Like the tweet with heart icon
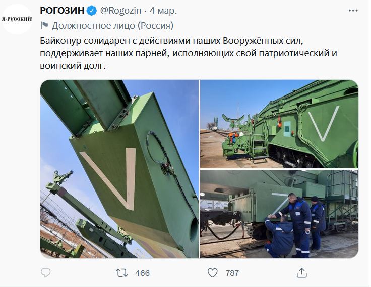 213,273
